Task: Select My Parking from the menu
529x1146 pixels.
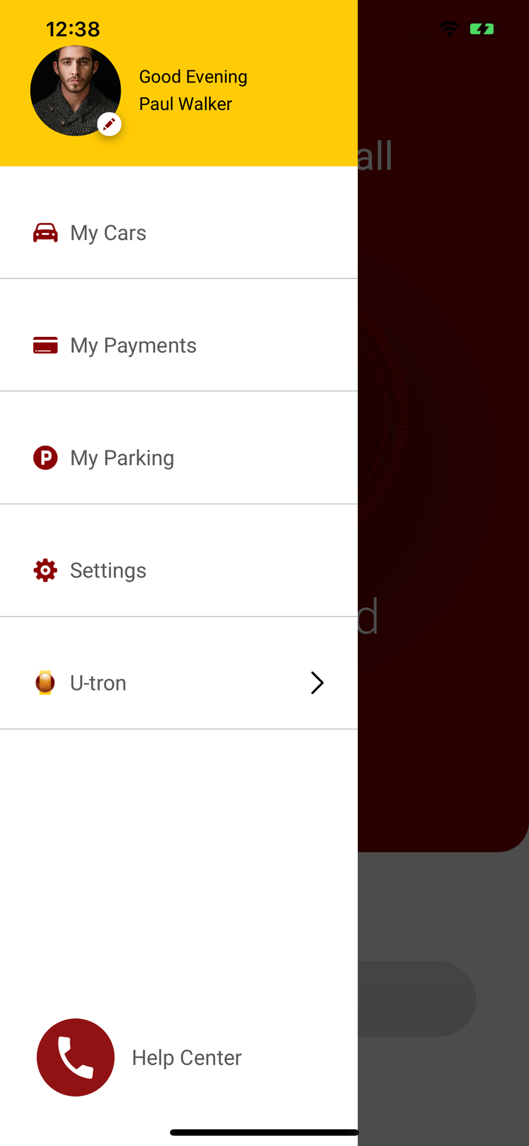Action: 122,458
